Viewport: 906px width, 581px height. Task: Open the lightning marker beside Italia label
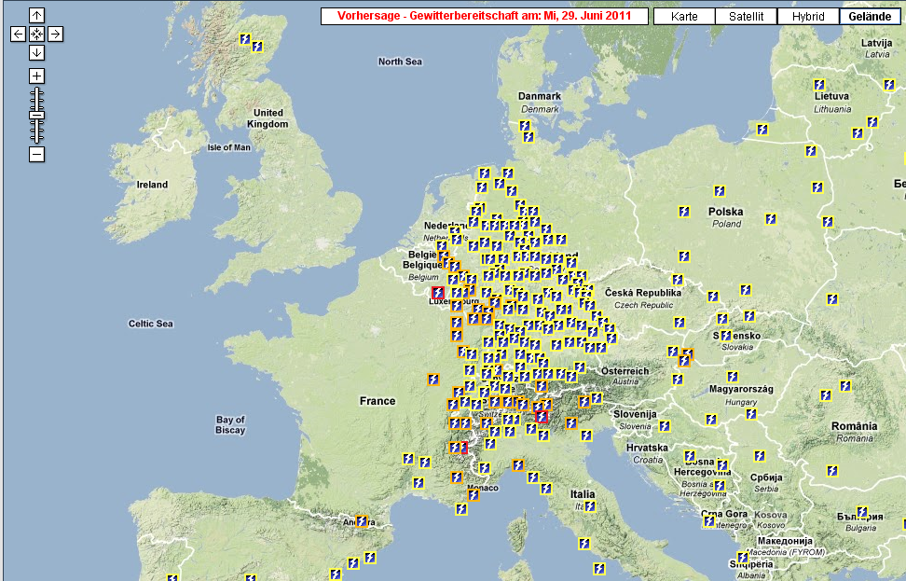coord(590,506)
